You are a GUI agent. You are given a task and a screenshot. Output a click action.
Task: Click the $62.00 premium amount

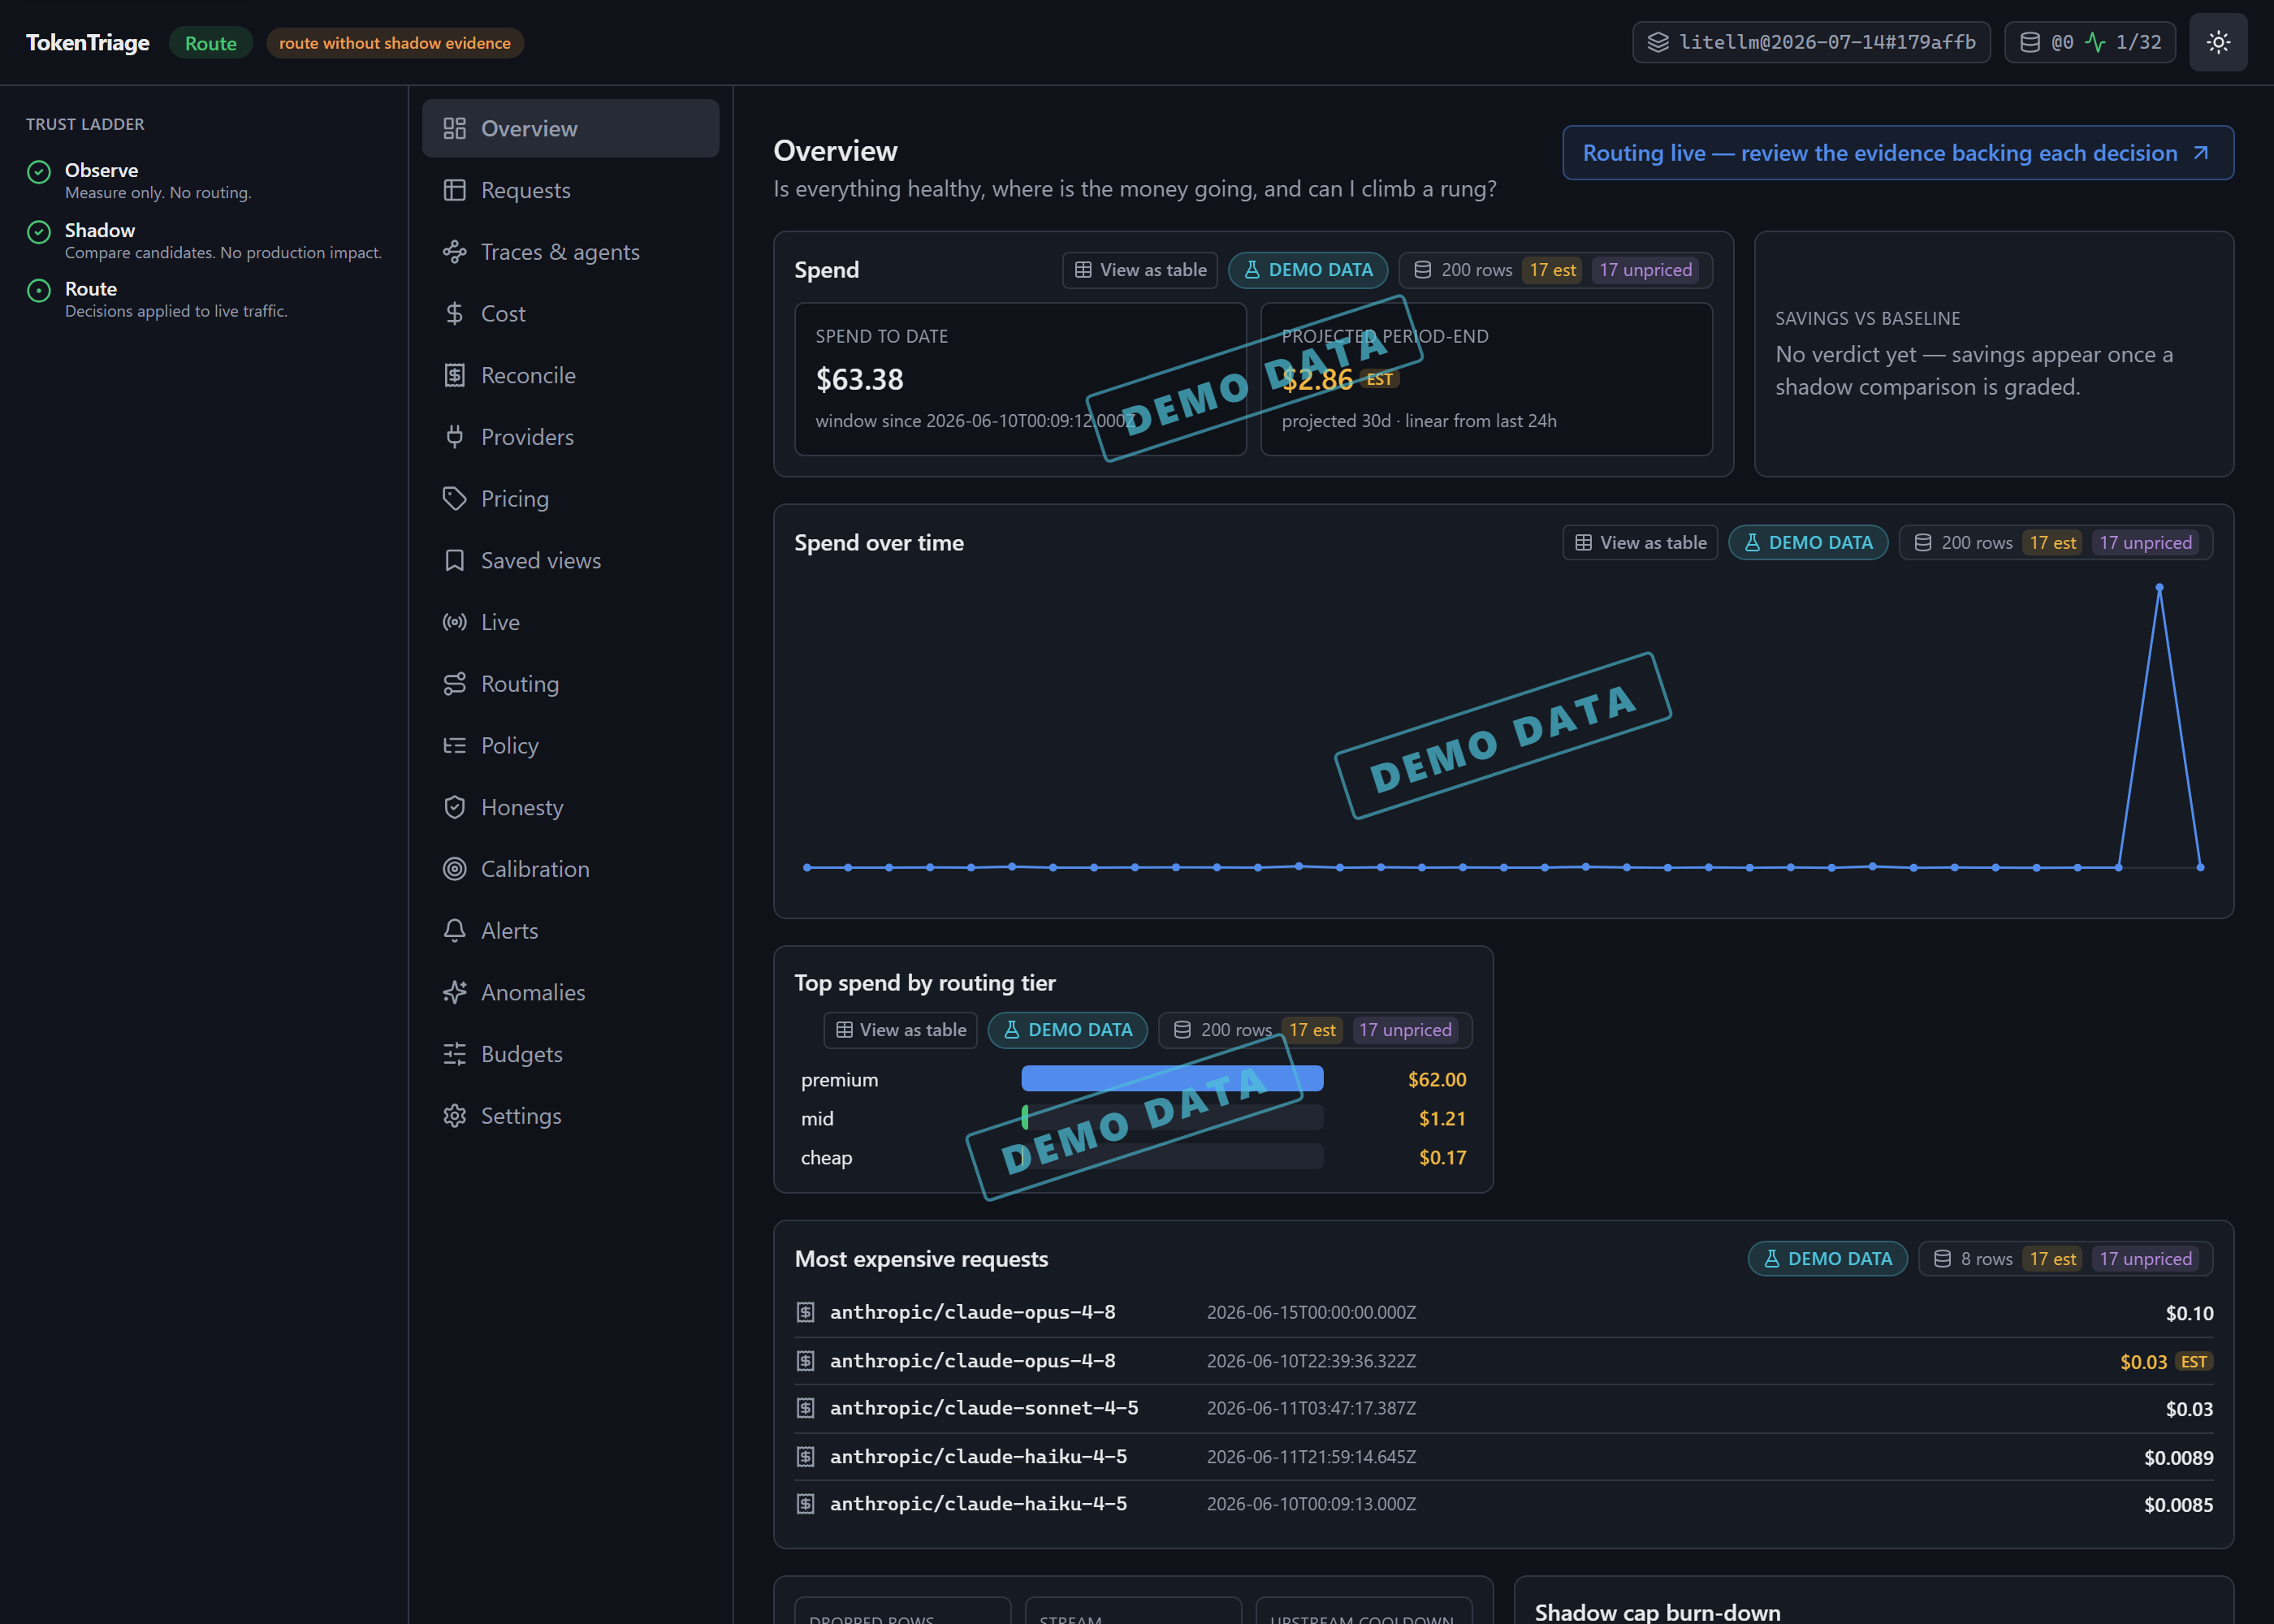(x=1437, y=1080)
